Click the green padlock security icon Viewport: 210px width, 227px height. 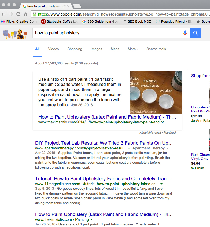[x=34, y=14]
